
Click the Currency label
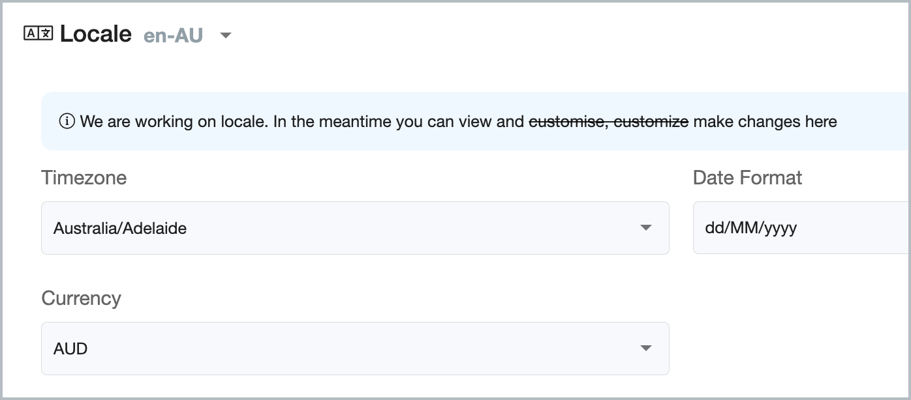tap(81, 298)
